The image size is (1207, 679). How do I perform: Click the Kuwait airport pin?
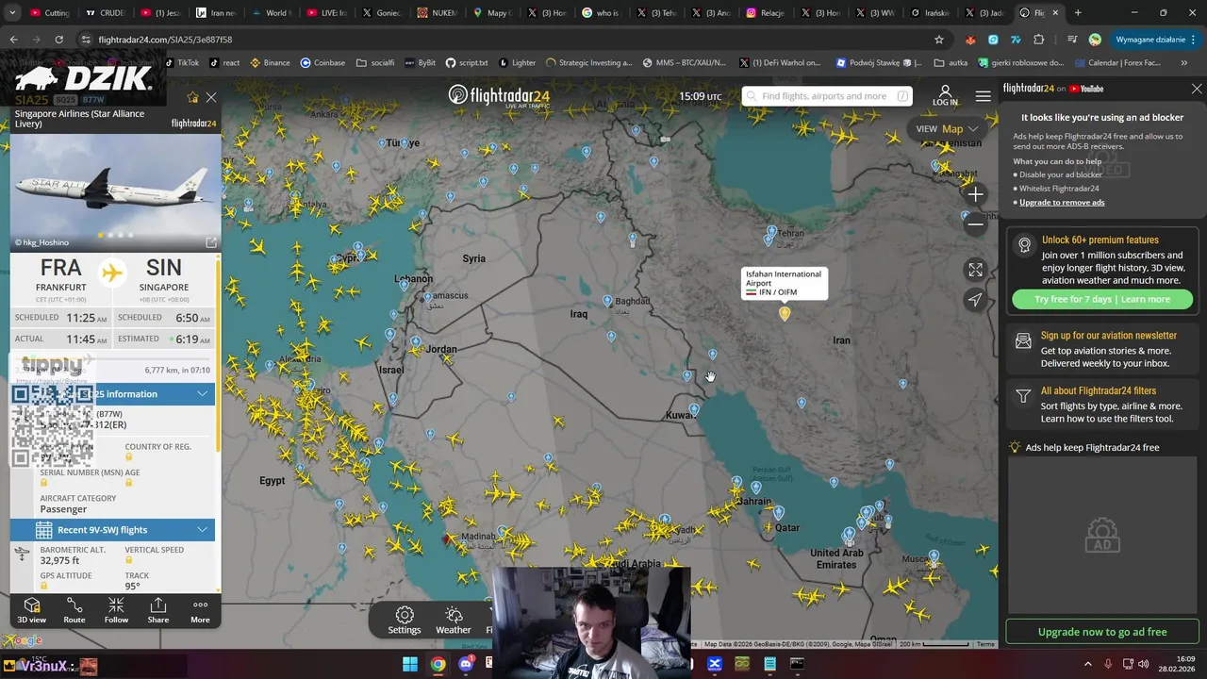click(x=694, y=410)
